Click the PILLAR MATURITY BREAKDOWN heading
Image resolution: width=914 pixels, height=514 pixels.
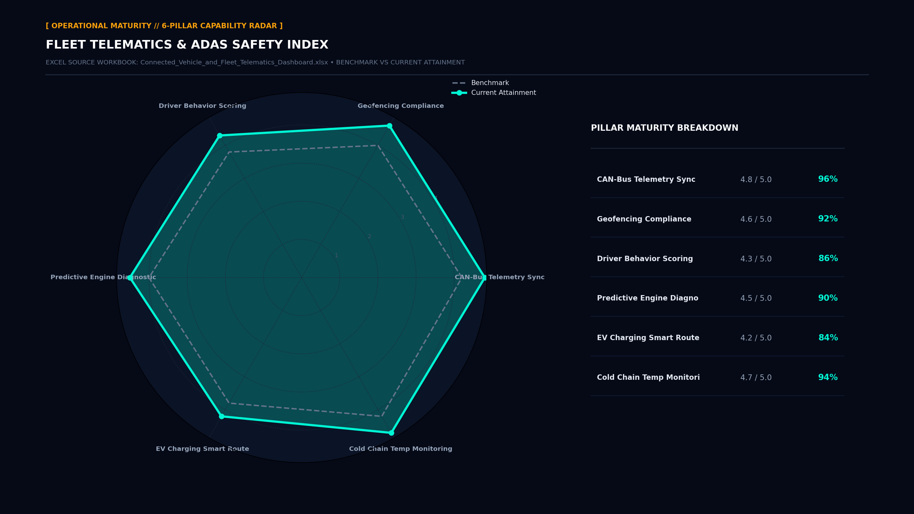click(x=665, y=128)
